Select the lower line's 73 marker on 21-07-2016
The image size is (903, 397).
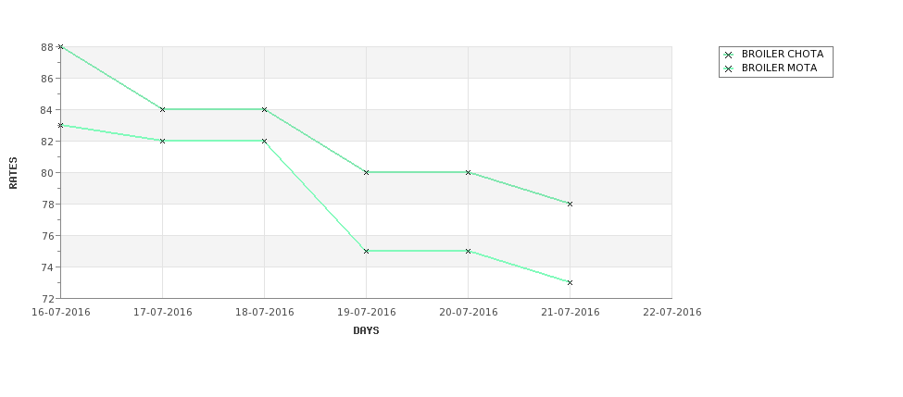[x=571, y=282]
